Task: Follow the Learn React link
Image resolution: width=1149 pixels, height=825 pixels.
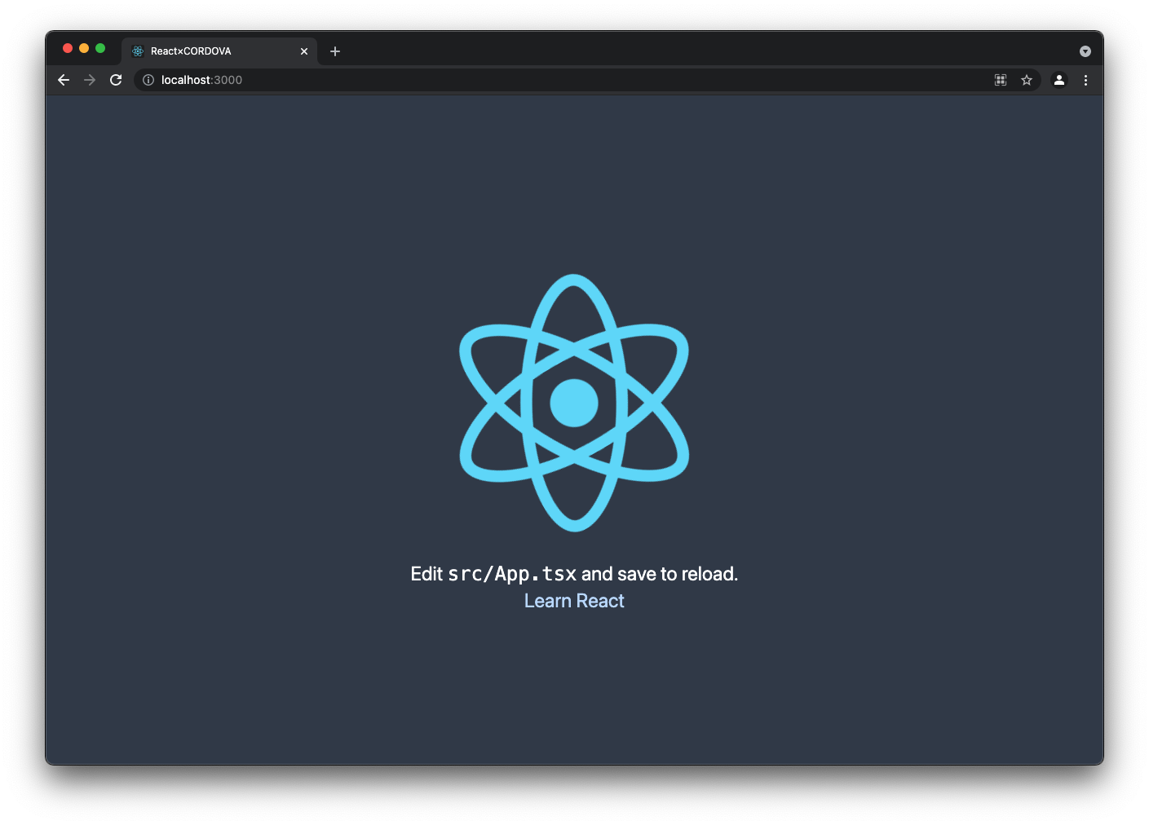Action: pos(573,601)
